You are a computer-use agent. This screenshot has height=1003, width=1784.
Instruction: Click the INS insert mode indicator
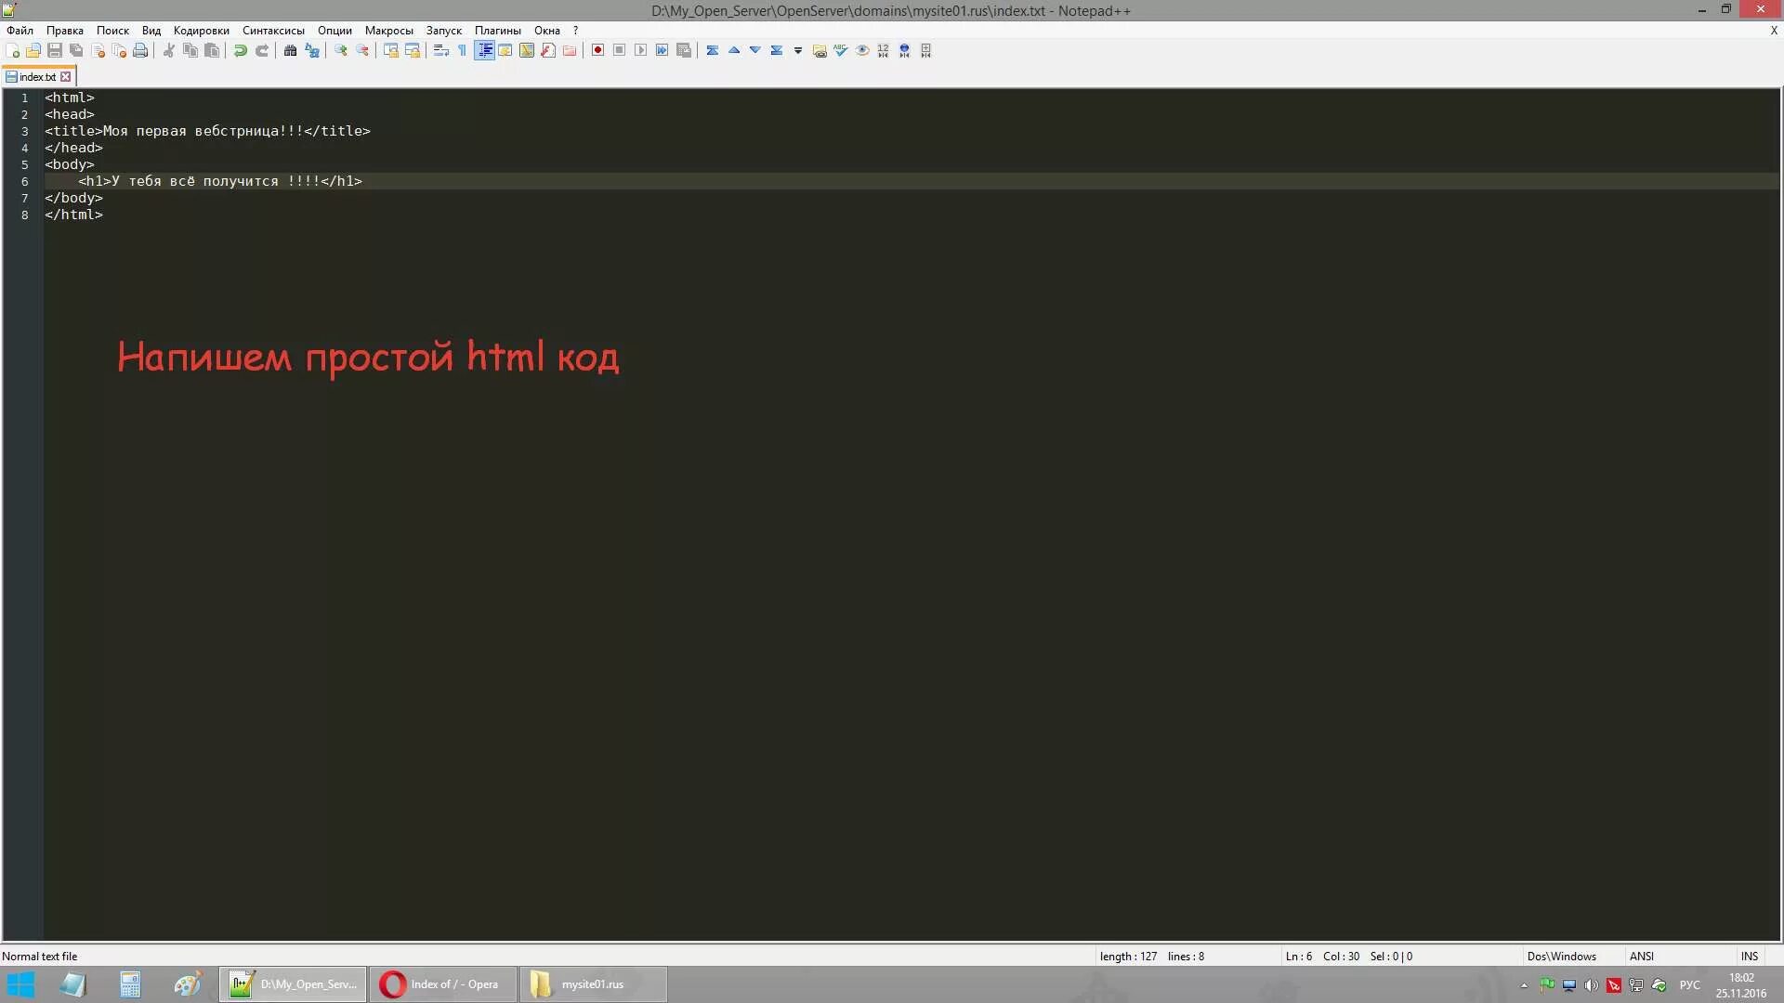click(x=1750, y=957)
